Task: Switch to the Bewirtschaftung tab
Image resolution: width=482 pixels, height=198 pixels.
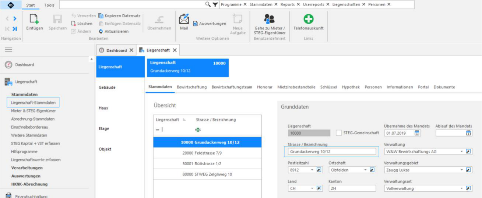Action: [191, 87]
